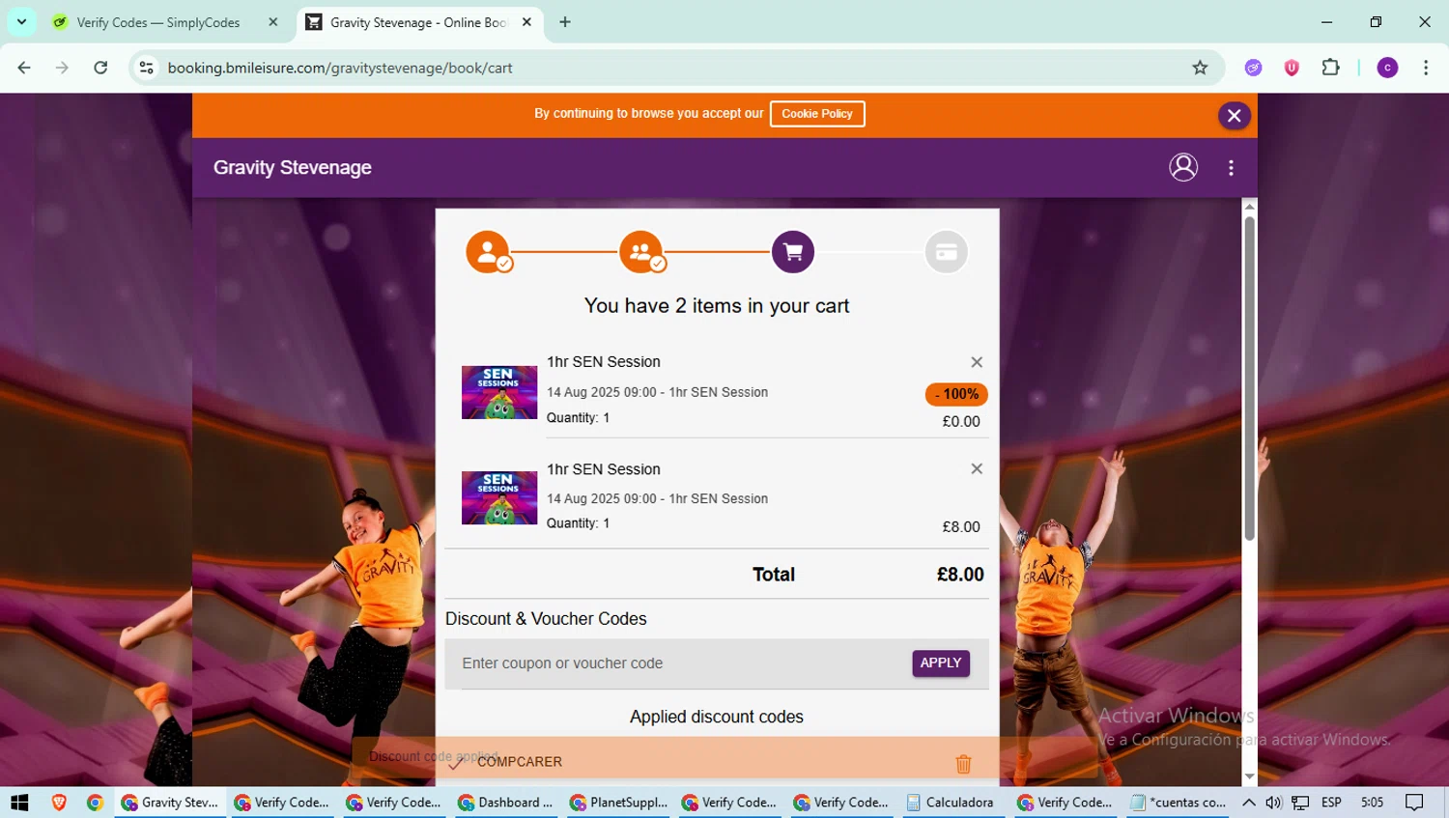Go to group participants step icon
Screen dimensions: 1449x818
click(640, 252)
